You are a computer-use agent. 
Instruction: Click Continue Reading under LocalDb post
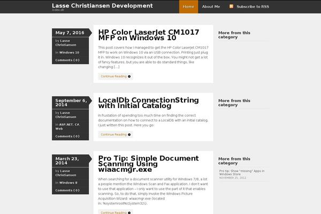click(116, 134)
